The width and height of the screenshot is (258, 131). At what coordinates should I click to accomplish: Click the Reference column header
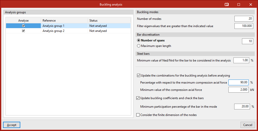(x=64, y=21)
